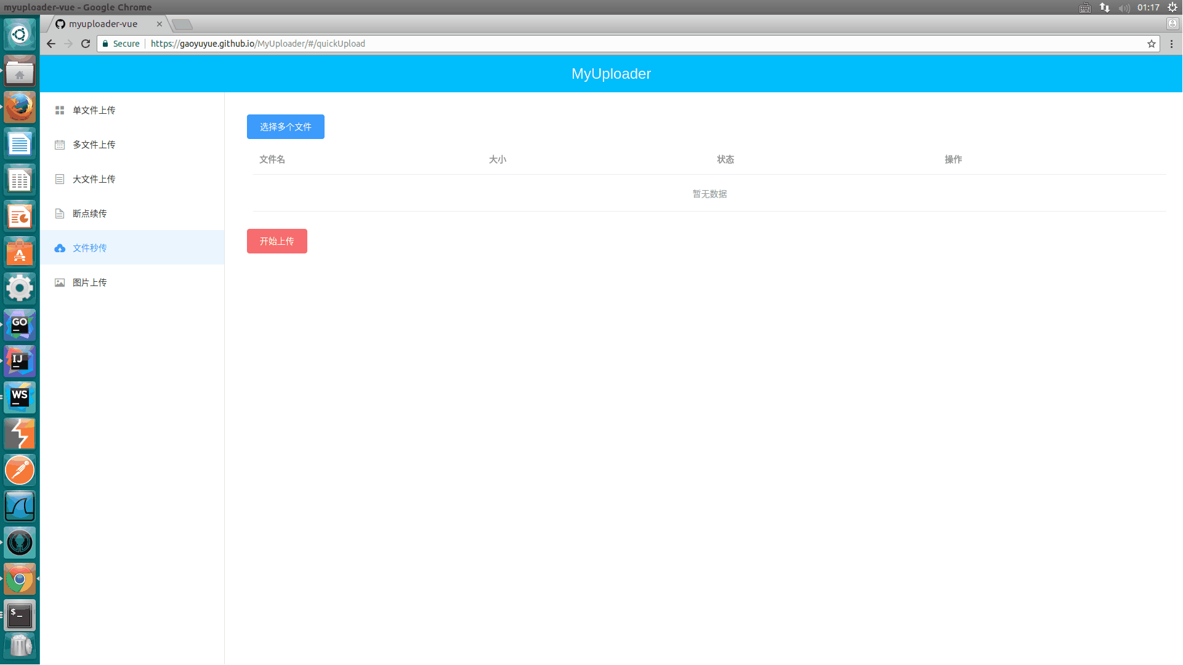Screen dimensions: 1183x665
Task: Go back using the browser back arrow
Action: click(x=51, y=44)
